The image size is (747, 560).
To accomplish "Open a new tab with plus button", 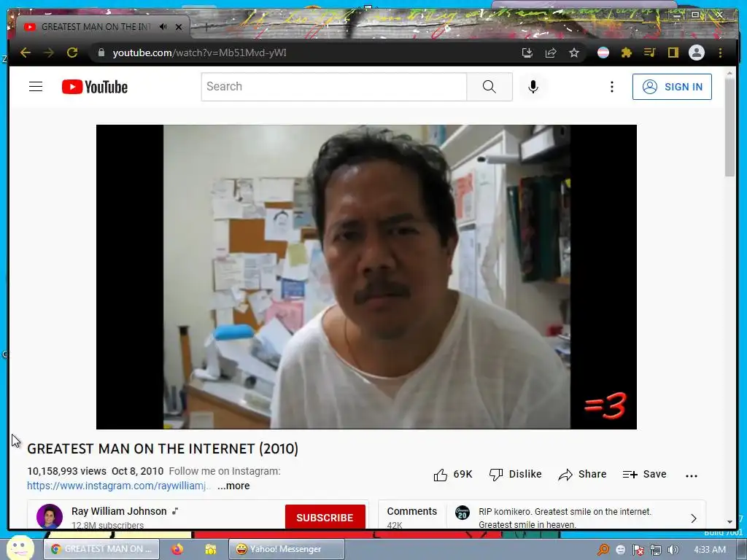I will point(206,27).
